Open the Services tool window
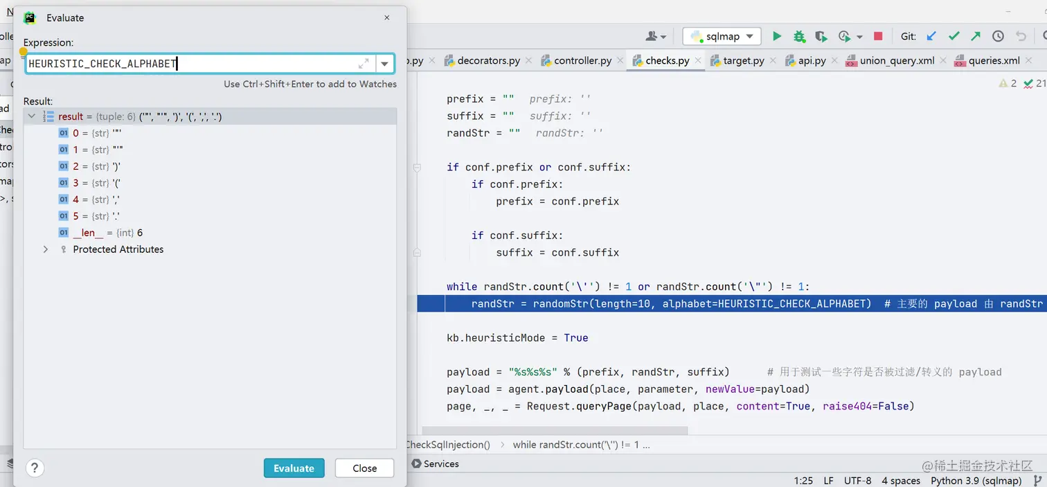The height and width of the screenshot is (487, 1047). [435, 463]
